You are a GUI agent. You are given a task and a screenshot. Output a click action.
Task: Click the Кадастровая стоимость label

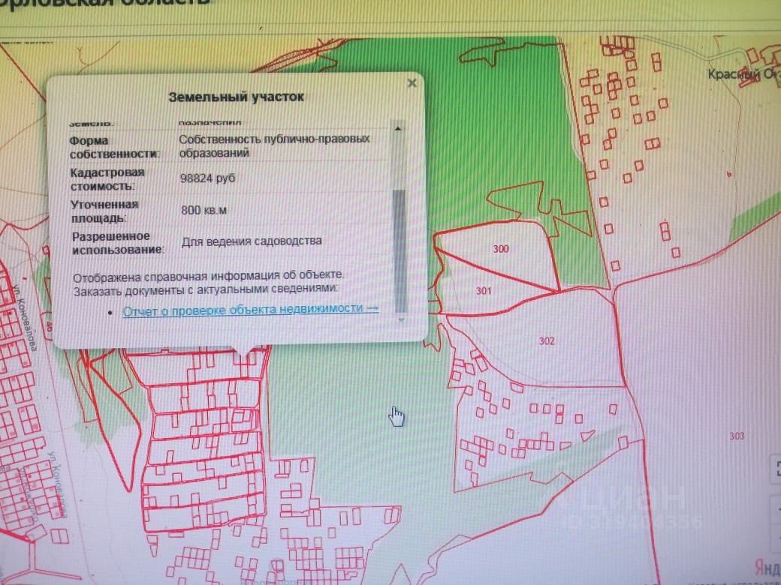coord(107,179)
